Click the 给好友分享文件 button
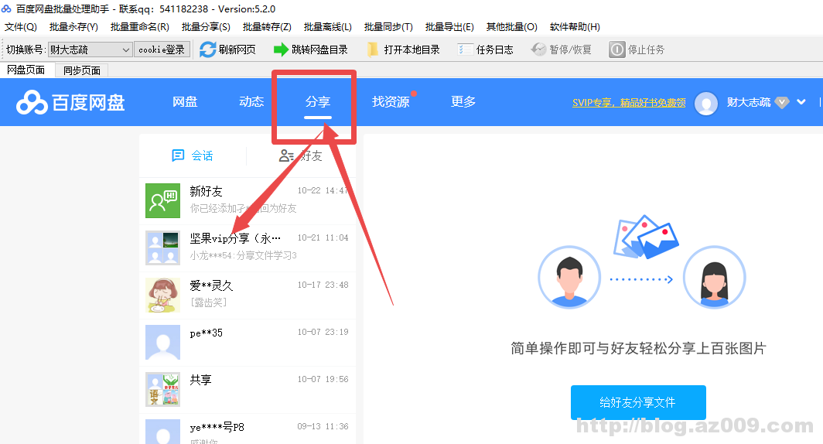The width and height of the screenshot is (823, 444). pos(638,402)
